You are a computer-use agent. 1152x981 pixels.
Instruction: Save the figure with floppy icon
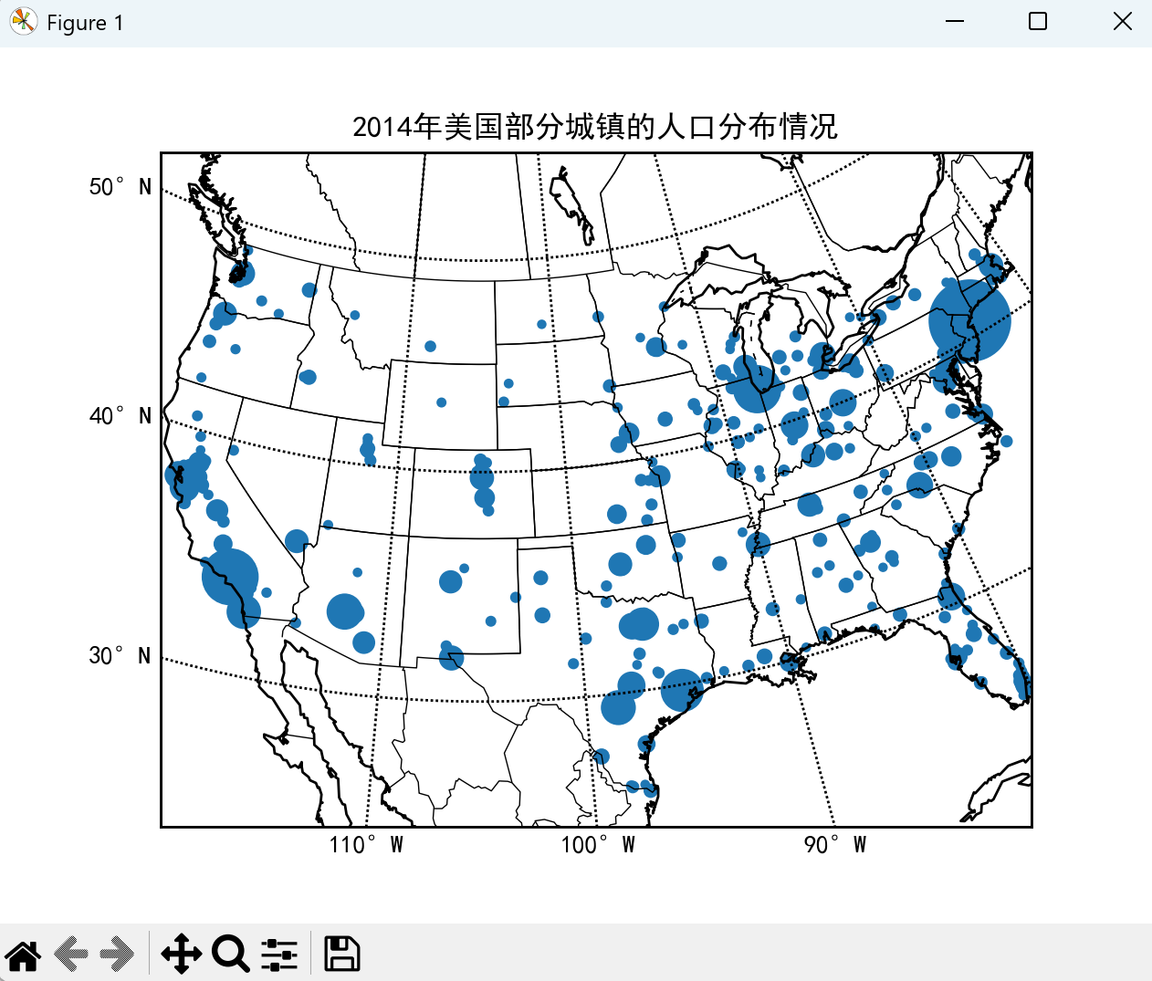pyautogui.click(x=342, y=955)
